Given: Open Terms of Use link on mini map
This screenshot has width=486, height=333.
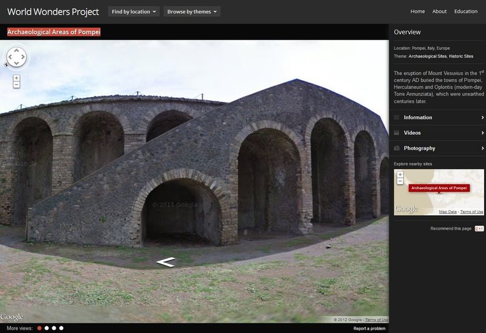Looking at the screenshot, I should pyautogui.click(x=471, y=211).
